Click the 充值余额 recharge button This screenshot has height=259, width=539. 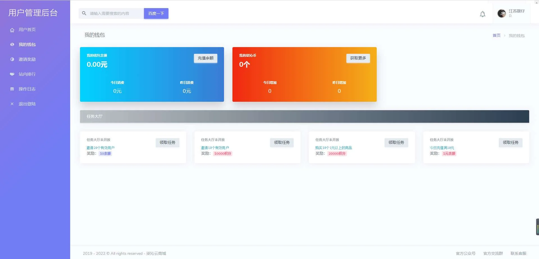[205, 58]
